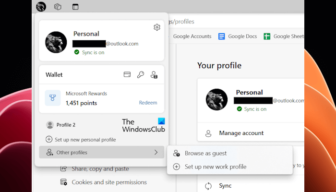Screen dimensions: 336x192
Task: Choose Set up new work profile
Action: [216, 167]
